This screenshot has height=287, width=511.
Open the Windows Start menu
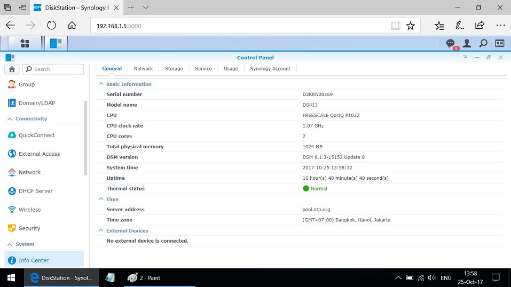(x=11, y=277)
